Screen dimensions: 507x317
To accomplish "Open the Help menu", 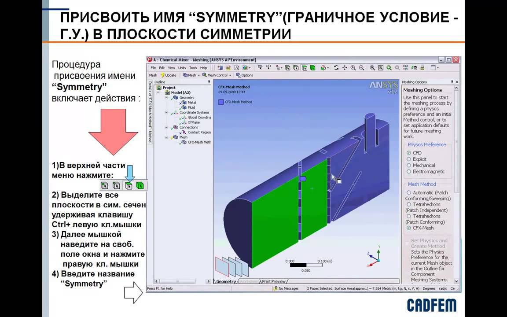I will (x=203, y=68).
